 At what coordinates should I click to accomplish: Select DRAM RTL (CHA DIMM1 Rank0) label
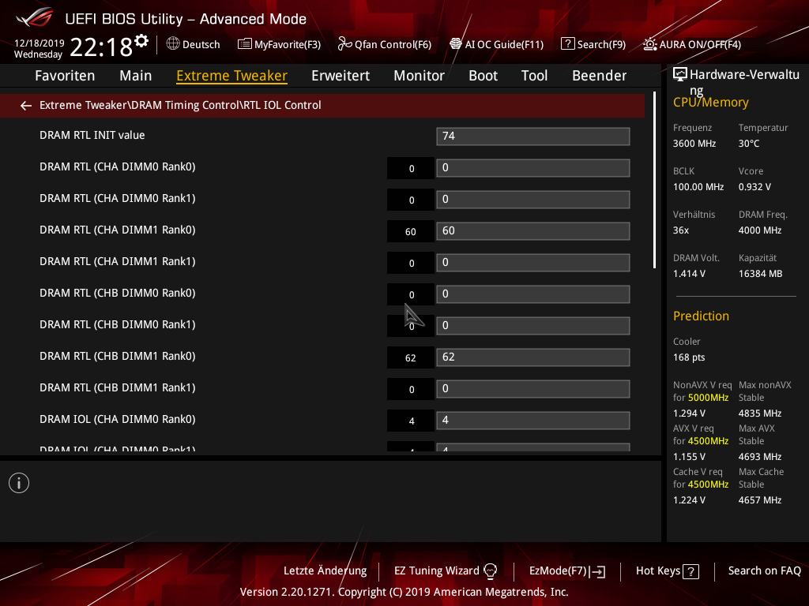coord(117,230)
